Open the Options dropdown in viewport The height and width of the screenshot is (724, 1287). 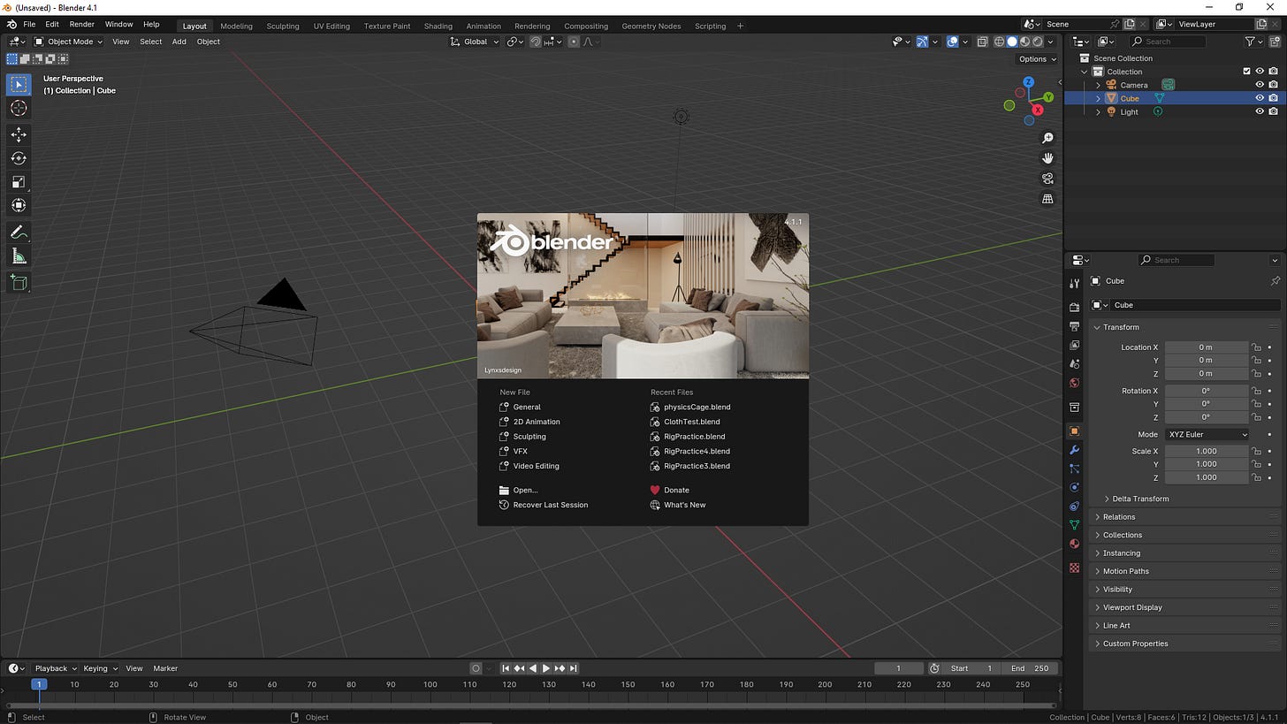tap(1037, 59)
